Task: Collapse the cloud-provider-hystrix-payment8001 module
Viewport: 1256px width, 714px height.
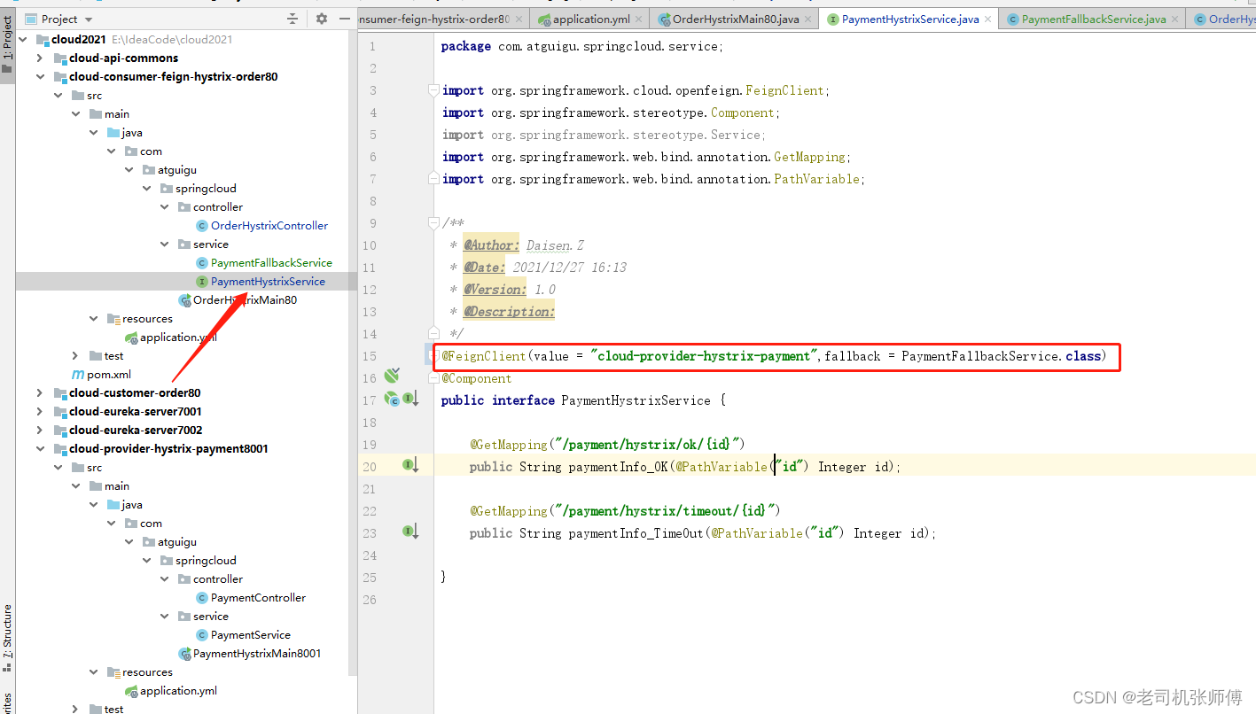Action: [40, 448]
